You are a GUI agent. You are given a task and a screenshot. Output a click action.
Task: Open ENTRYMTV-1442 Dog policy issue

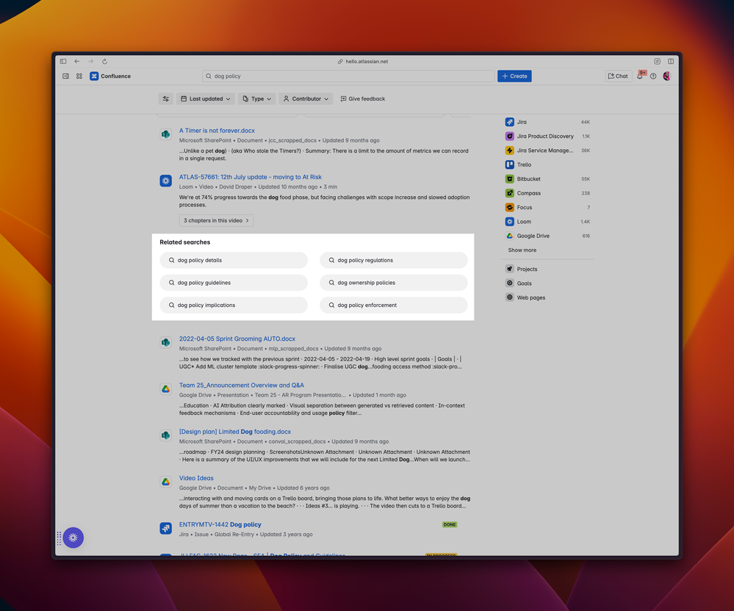(220, 524)
